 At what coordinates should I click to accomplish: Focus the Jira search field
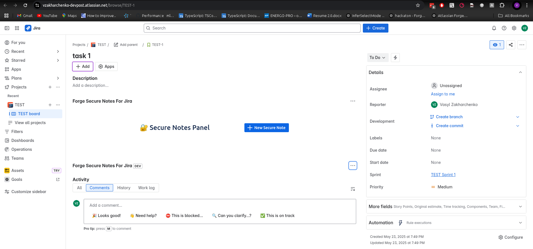pos(252,28)
